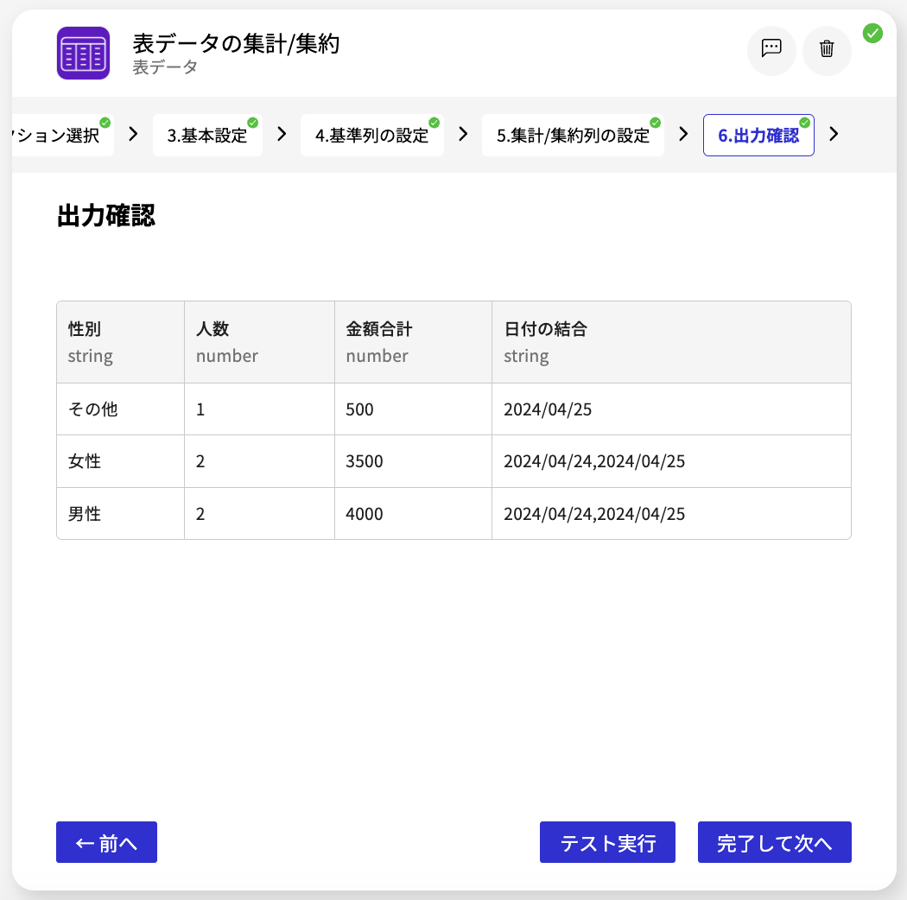The height and width of the screenshot is (900, 907).
Task: Click the 金額合計 column header
Action: tap(413, 342)
